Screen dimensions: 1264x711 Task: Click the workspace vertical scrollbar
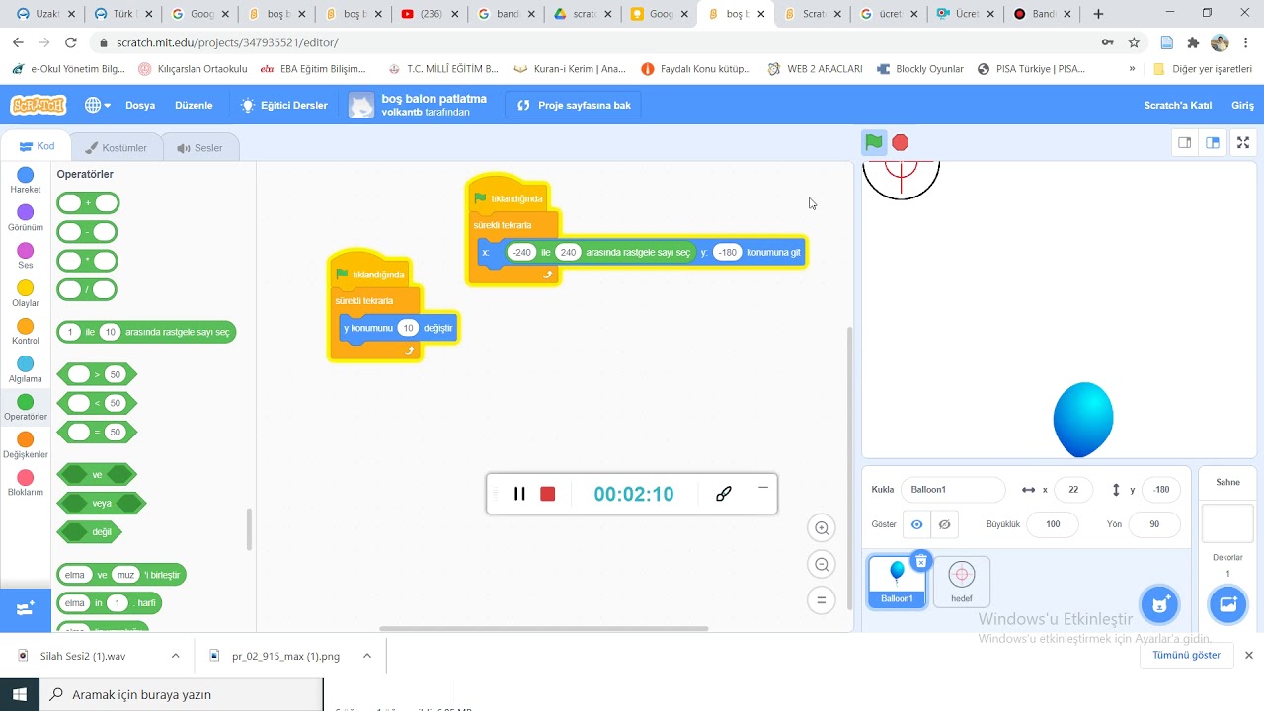(849, 469)
